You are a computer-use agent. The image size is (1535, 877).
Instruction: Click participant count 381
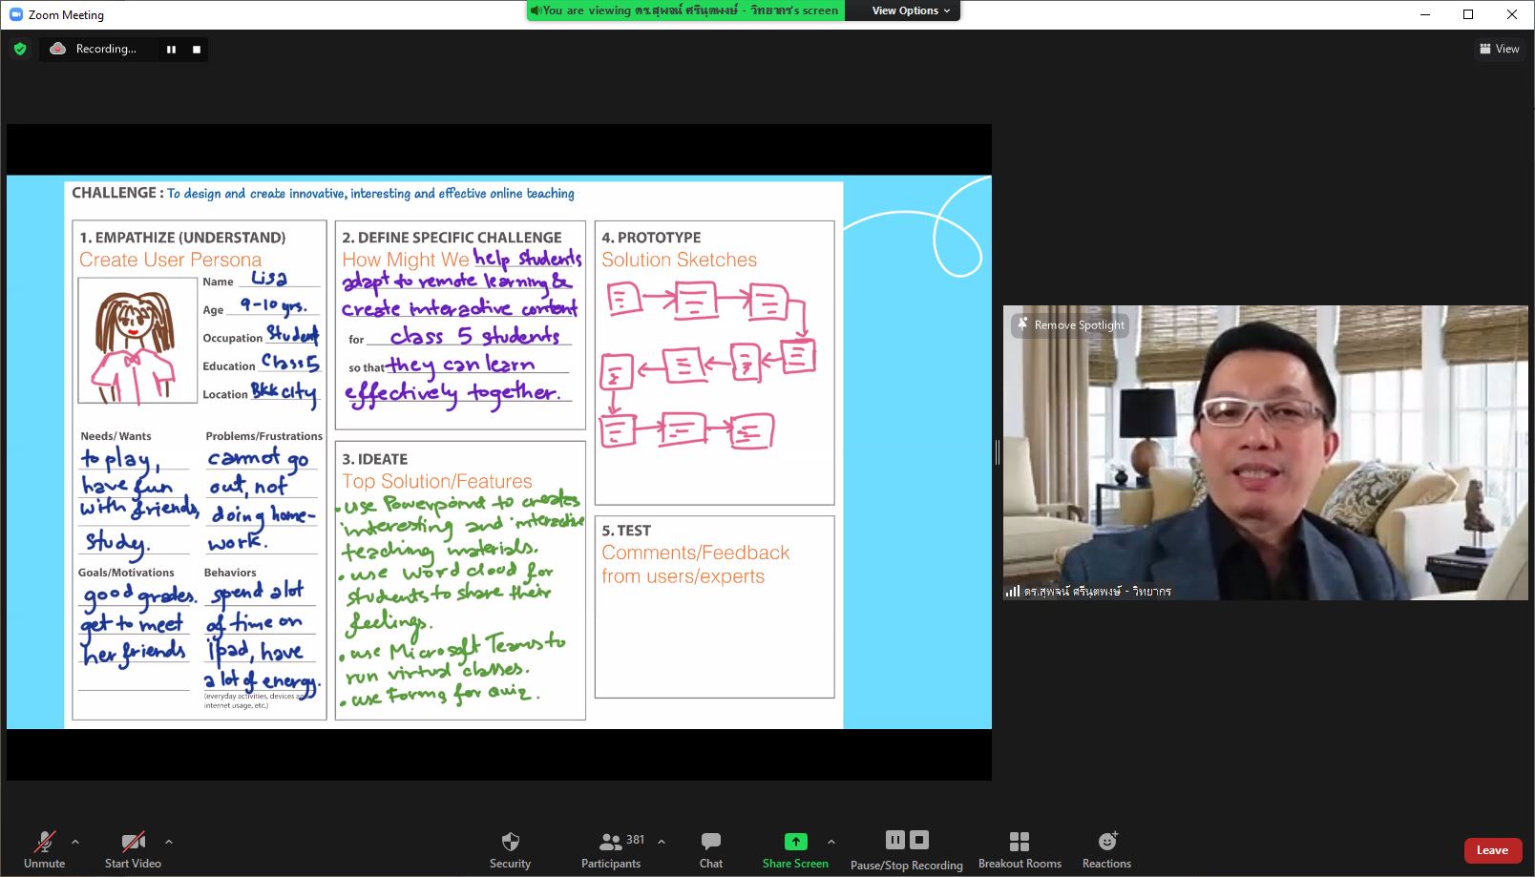636,840
